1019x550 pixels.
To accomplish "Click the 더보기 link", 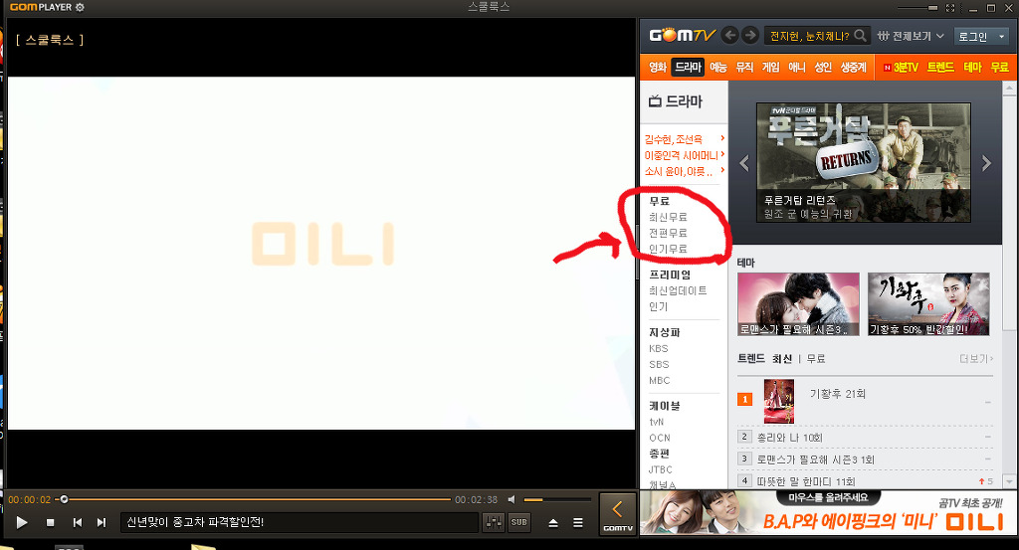I will 976,358.
